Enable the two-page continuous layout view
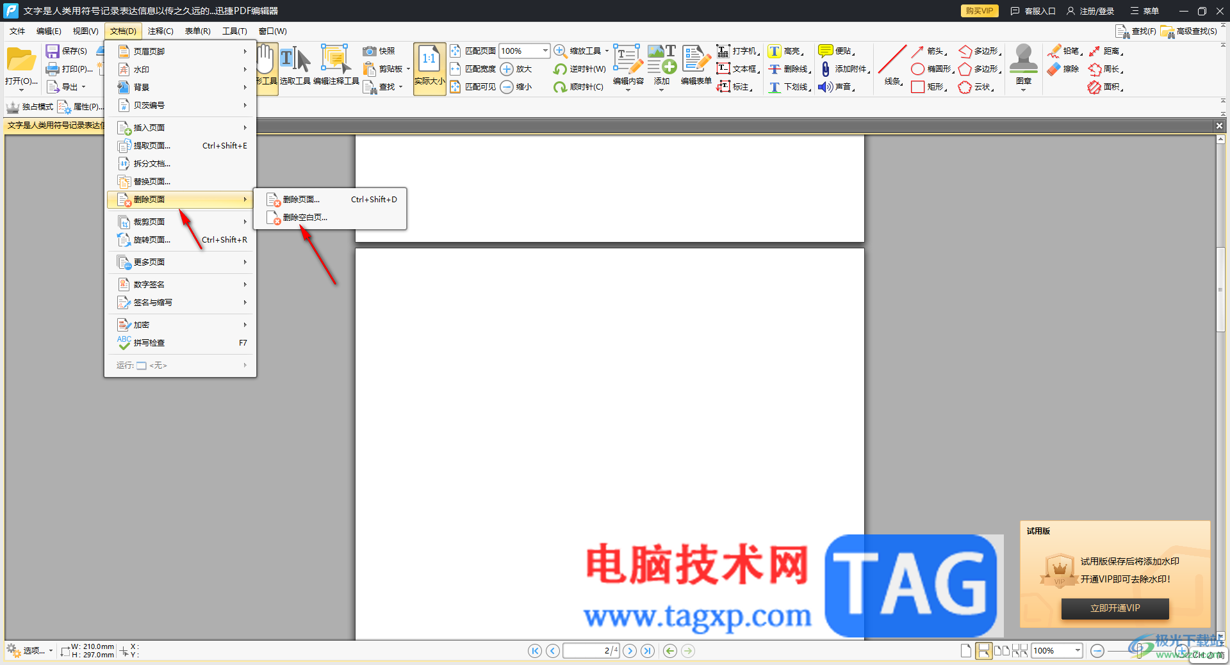The width and height of the screenshot is (1230, 665). (x=1020, y=651)
